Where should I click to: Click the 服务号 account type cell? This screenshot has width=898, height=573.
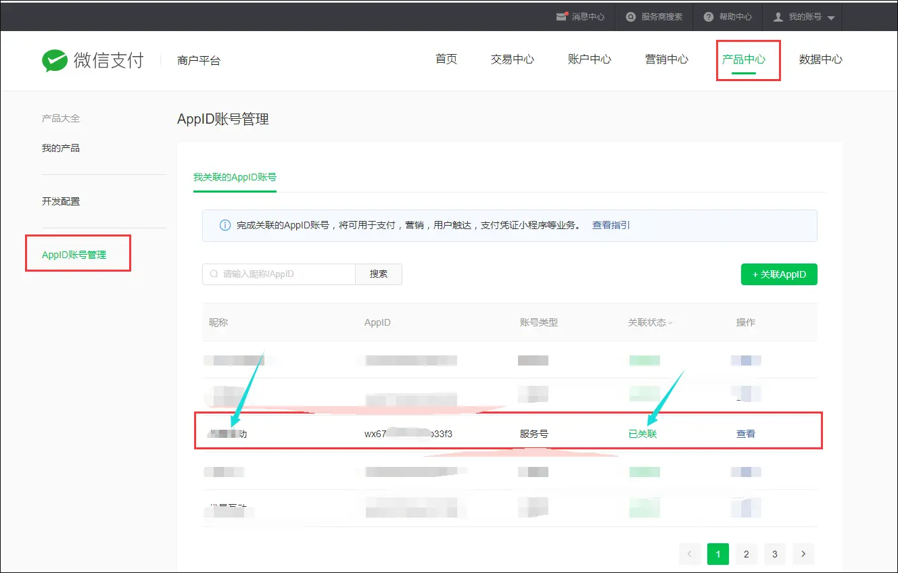pos(534,434)
